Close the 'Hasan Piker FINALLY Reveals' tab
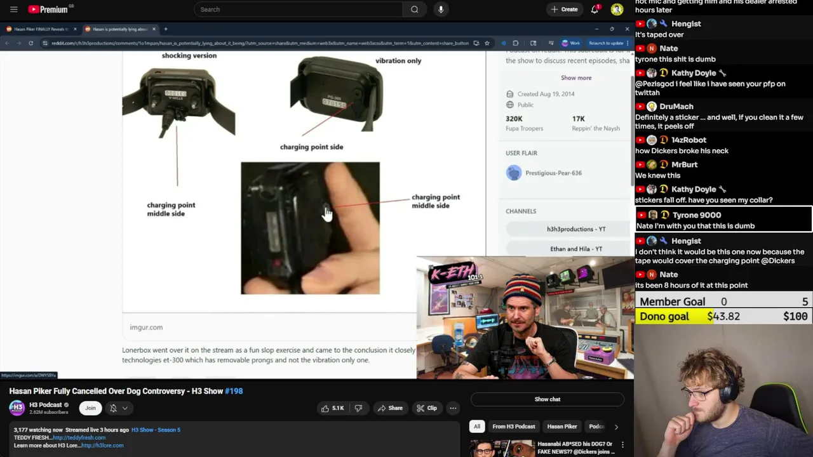Screen dimensions: 813x457 (x=75, y=29)
